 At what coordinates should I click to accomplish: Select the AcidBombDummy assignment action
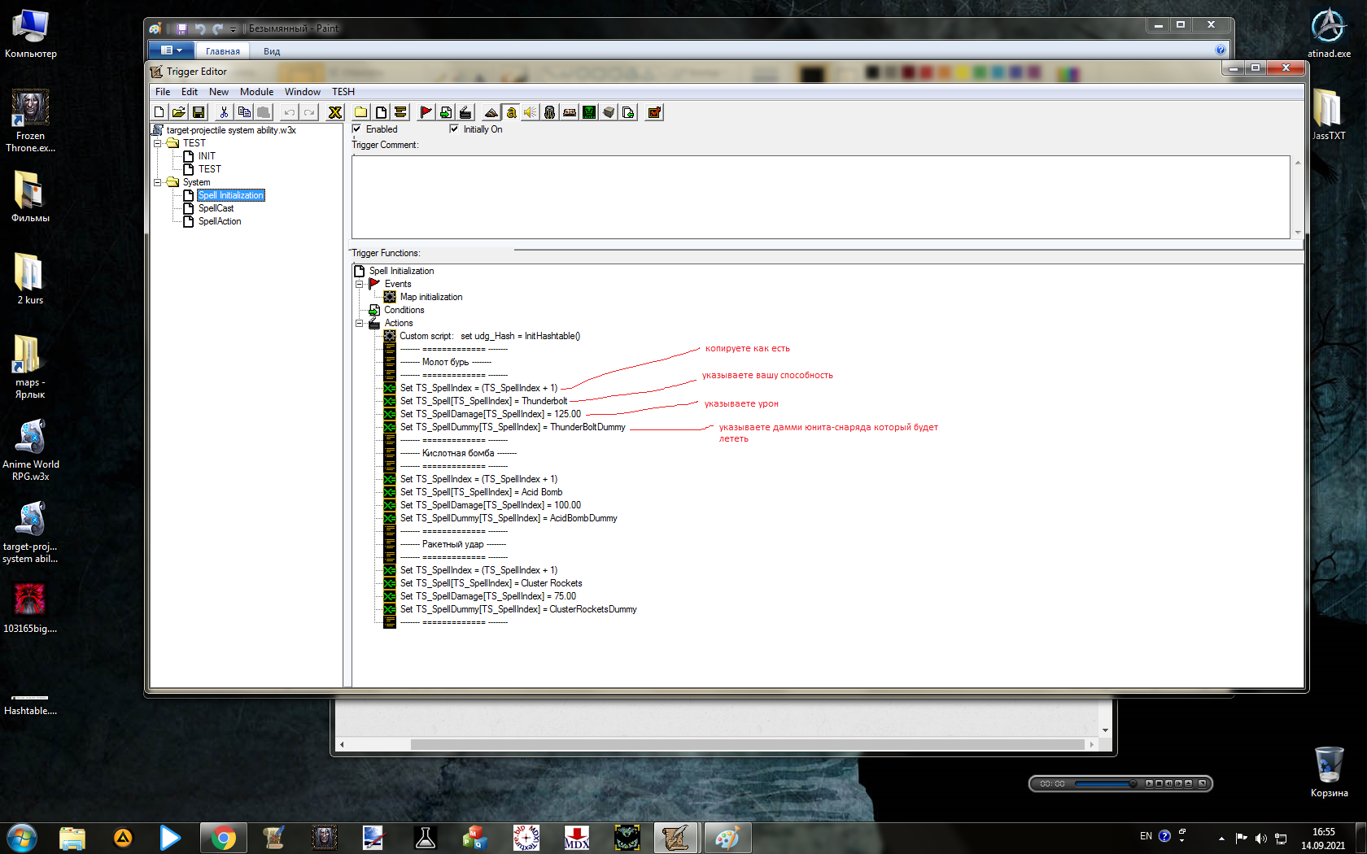[509, 518]
